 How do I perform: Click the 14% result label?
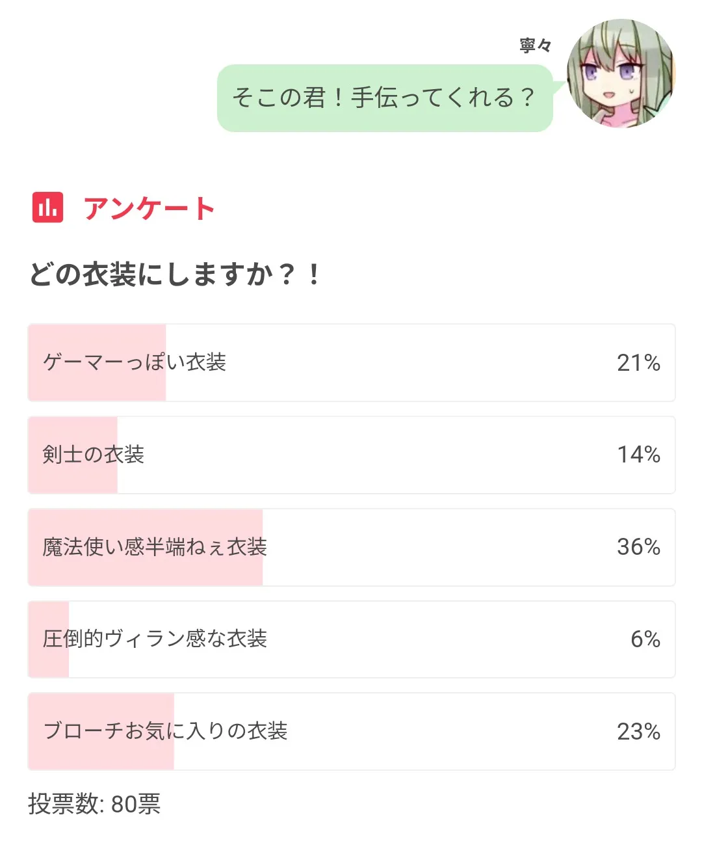(x=638, y=455)
